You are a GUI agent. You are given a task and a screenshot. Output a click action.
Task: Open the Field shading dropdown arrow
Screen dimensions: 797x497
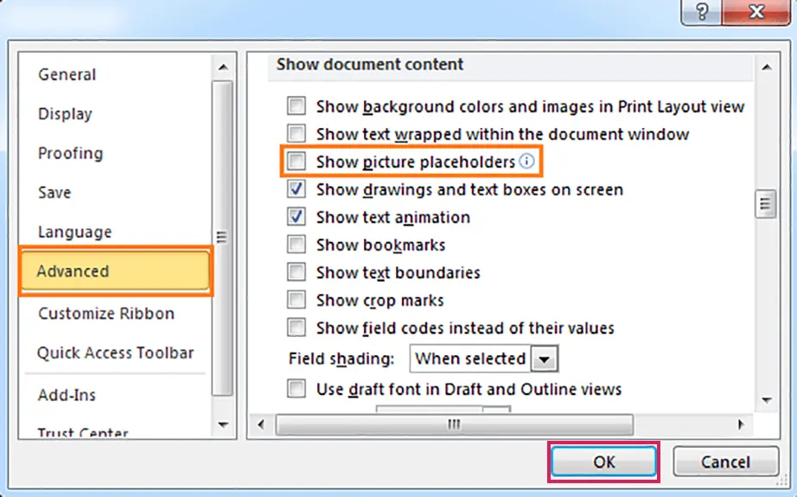(544, 359)
